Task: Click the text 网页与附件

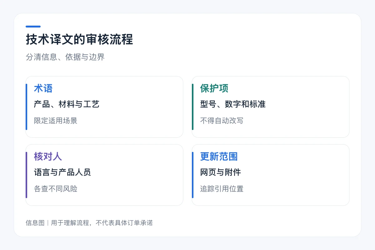Action: [220, 172]
